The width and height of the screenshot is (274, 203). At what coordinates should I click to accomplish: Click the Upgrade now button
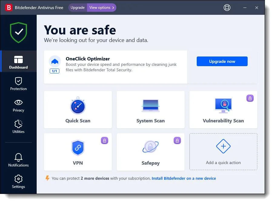click(x=222, y=61)
